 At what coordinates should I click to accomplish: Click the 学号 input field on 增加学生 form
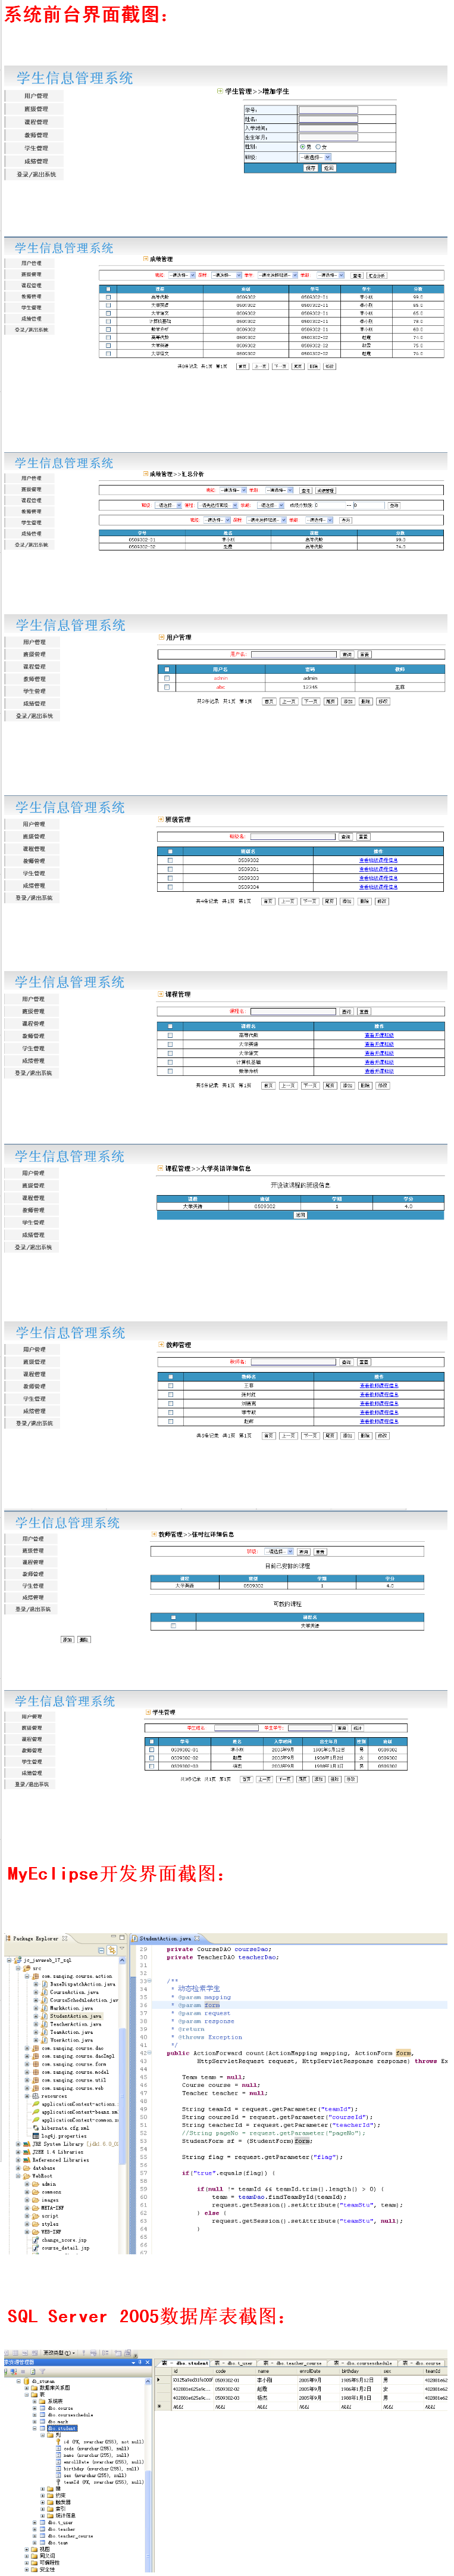[328, 110]
